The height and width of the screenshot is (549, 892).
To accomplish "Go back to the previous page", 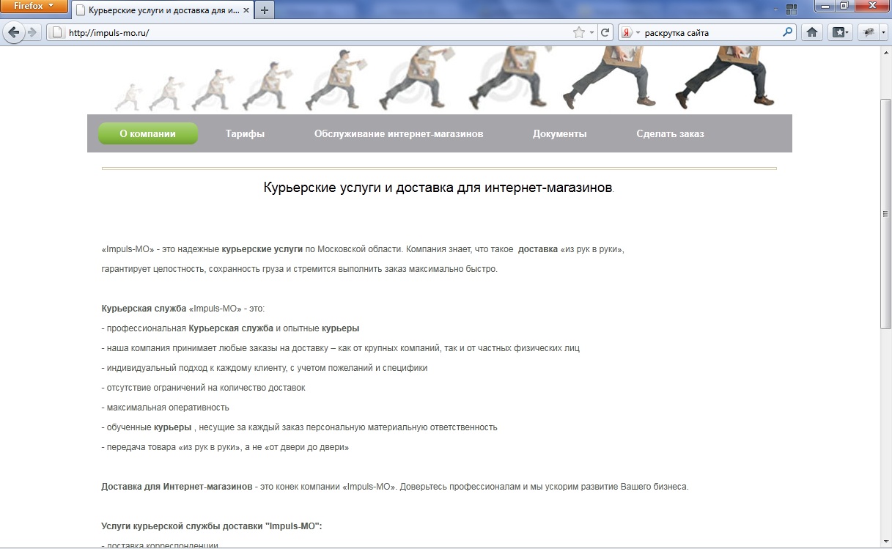I will pyautogui.click(x=14, y=32).
